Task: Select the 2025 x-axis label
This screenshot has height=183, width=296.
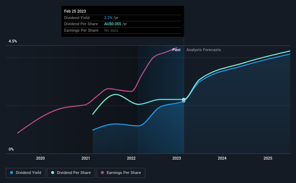Action: pos(268,158)
